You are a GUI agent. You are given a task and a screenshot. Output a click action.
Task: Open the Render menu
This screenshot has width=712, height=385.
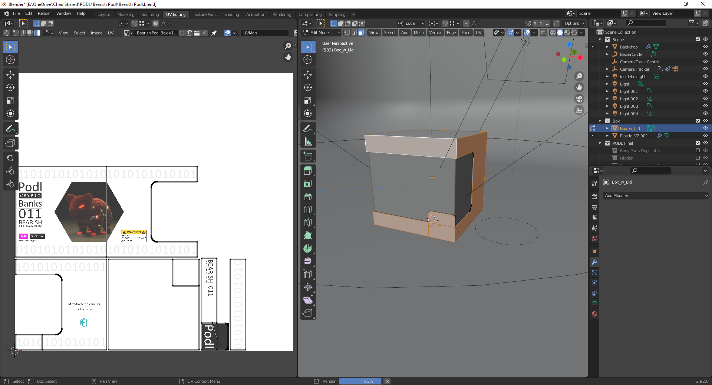click(44, 13)
